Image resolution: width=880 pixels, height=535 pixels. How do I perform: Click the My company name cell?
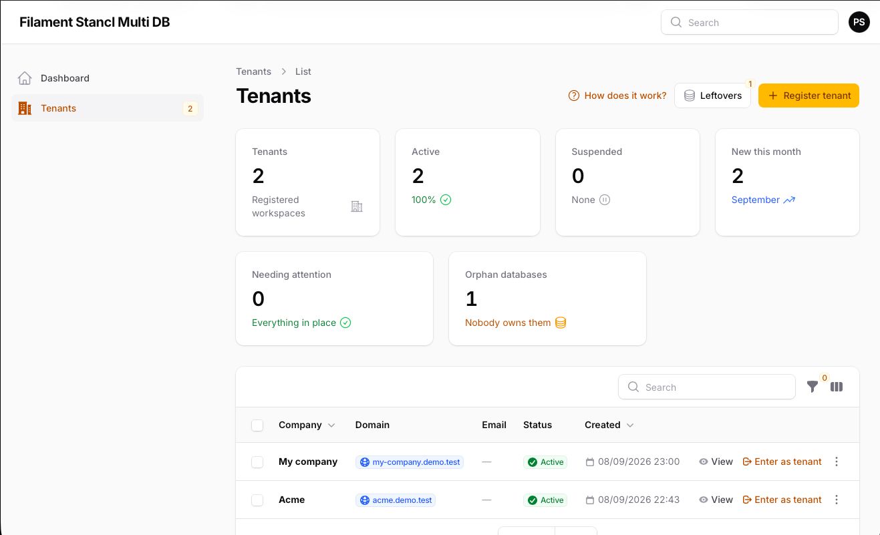(x=308, y=462)
